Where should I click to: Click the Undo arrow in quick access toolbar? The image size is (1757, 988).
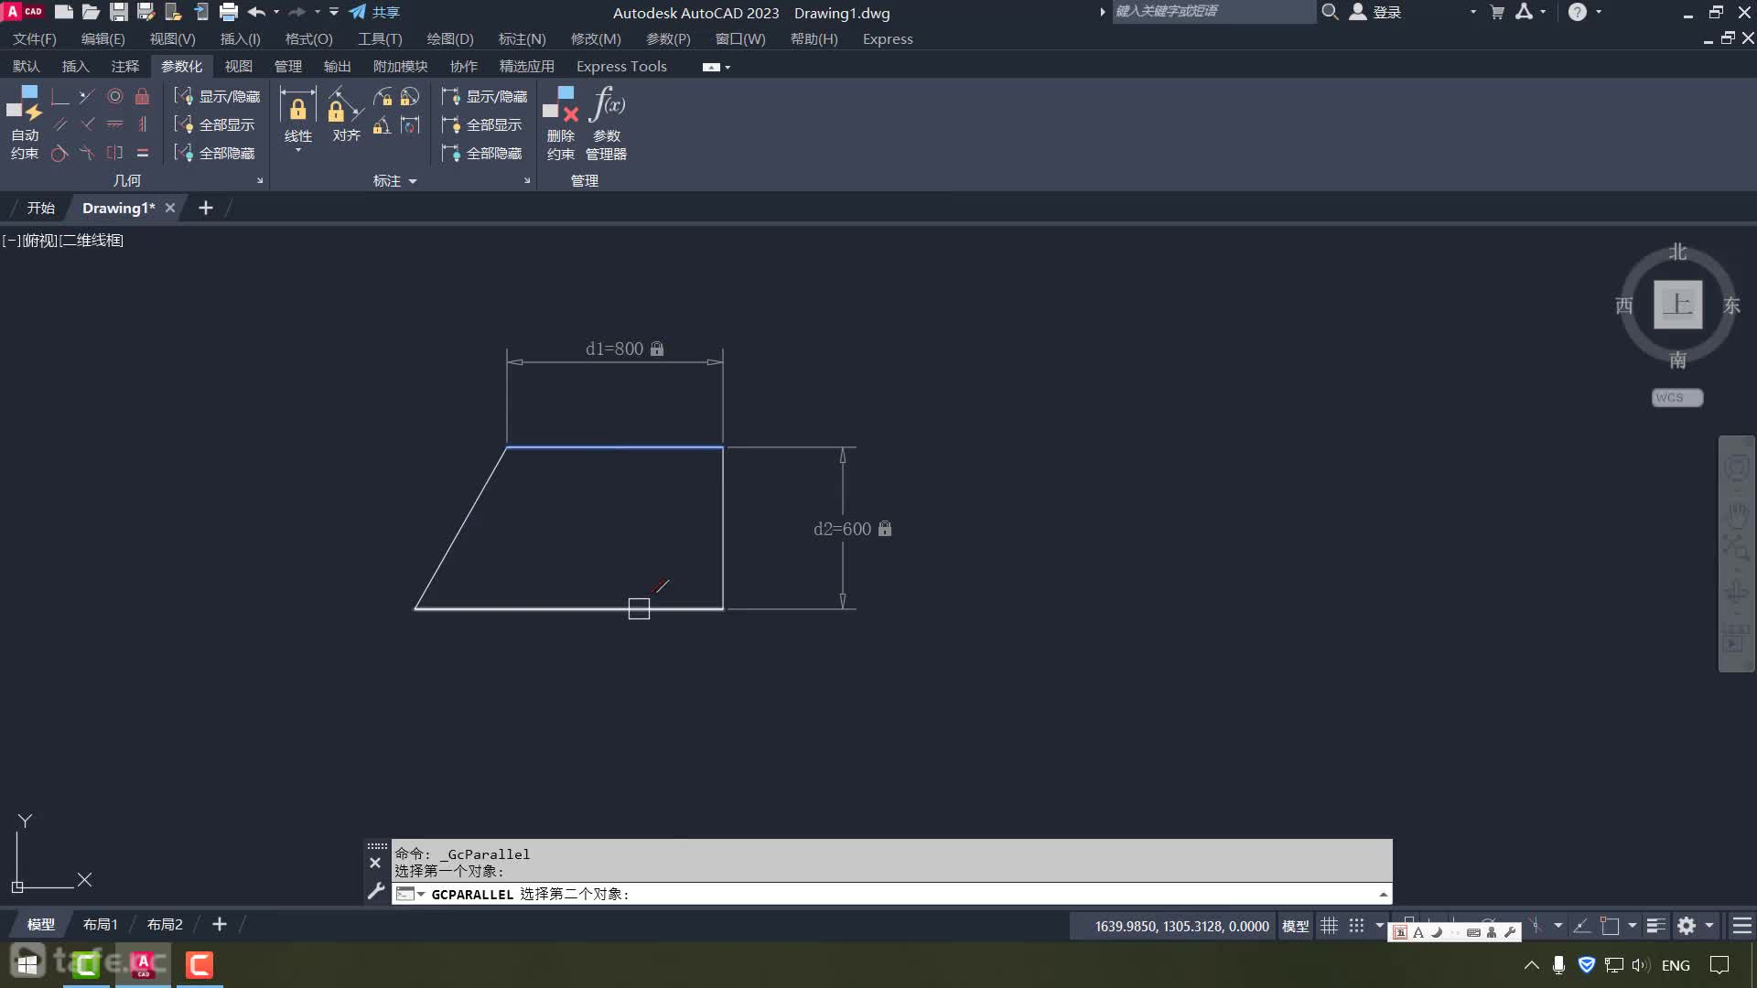(256, 12)
